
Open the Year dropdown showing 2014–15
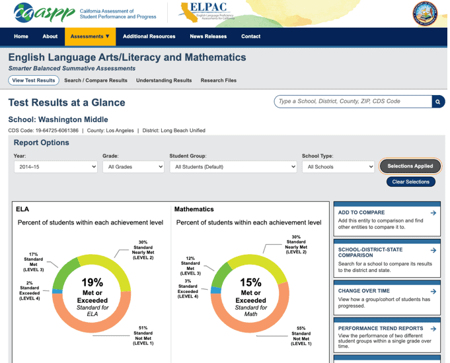56,167
